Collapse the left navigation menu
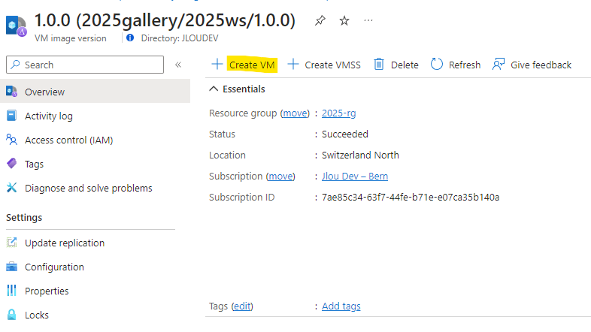The width and height of the screenshot is (591, 332). [178, 65]
